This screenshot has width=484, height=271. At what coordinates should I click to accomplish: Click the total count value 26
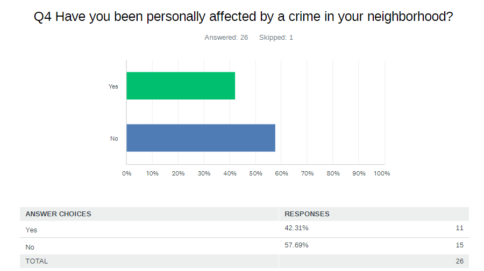(459, 261)
